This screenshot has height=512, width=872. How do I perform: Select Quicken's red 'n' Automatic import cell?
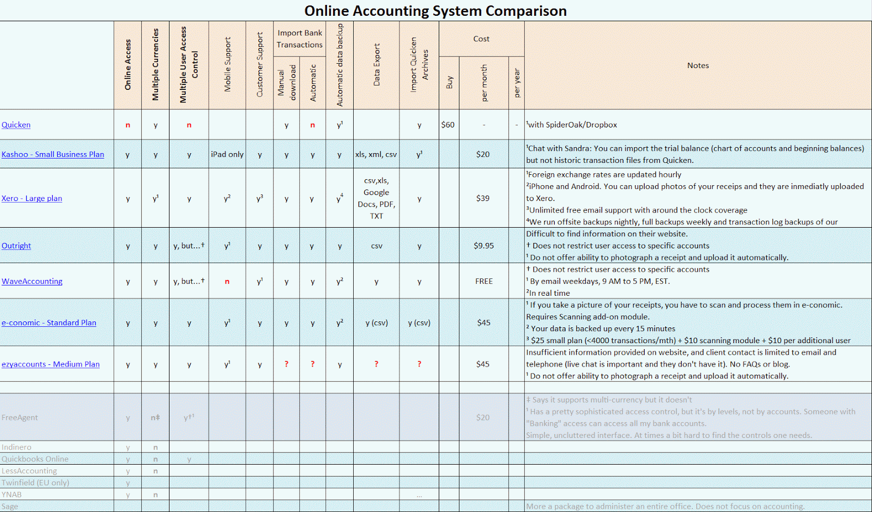313,125
